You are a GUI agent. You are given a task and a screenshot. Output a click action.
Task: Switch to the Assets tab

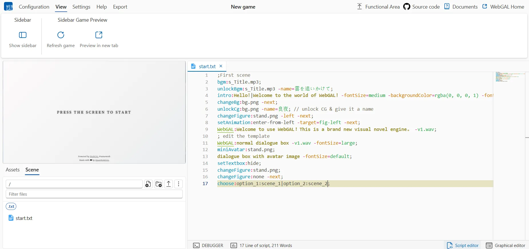click(x=13, y=170)
